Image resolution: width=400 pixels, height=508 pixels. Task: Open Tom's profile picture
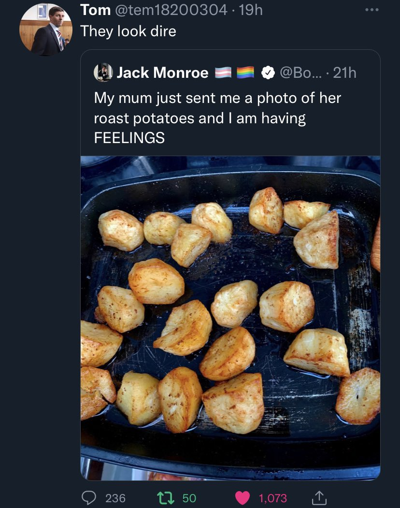pos(46,29)
